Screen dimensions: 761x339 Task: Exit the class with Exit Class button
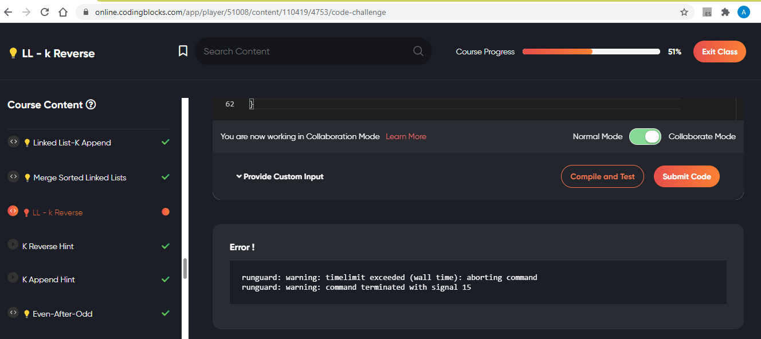pos(719,52)
